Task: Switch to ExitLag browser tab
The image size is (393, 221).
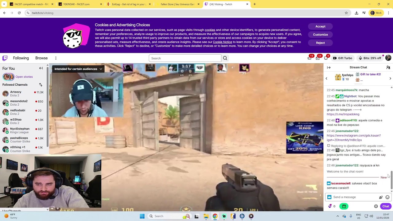Action: click(128, 4)
